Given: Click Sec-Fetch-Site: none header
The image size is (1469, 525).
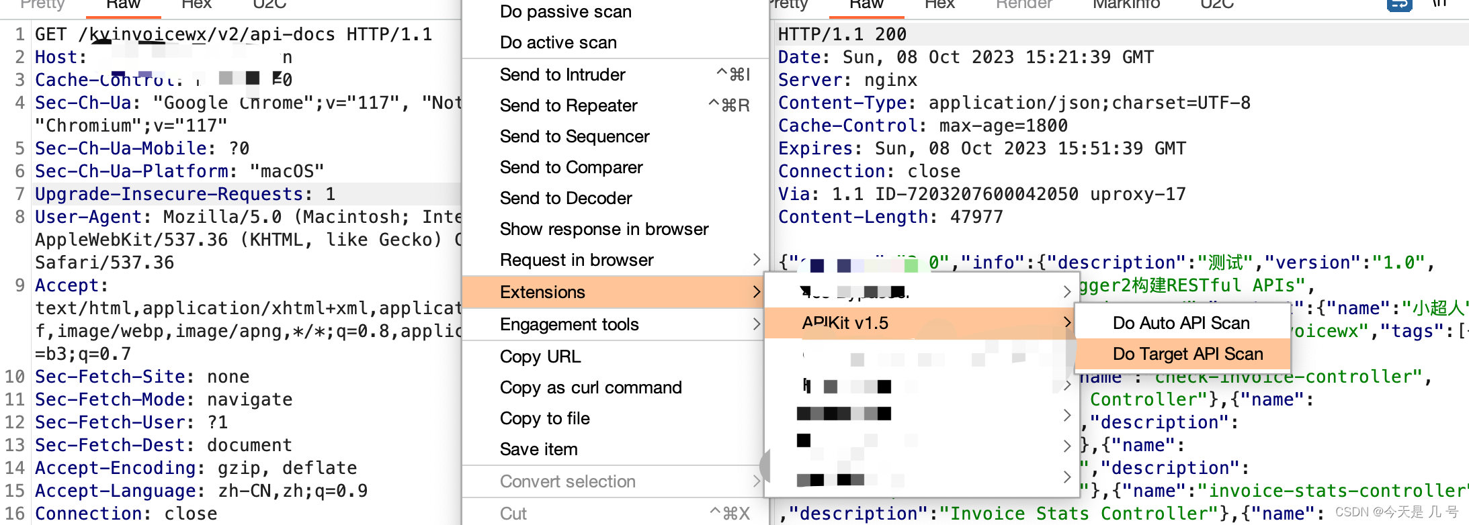Looking at the screenshot, I should pyautogui.click(x=142, y=377).
